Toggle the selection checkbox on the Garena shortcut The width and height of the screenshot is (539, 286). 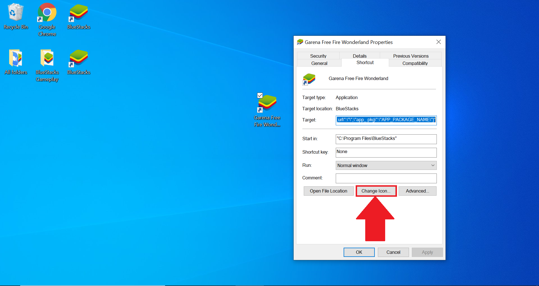[x=260, y=95]
